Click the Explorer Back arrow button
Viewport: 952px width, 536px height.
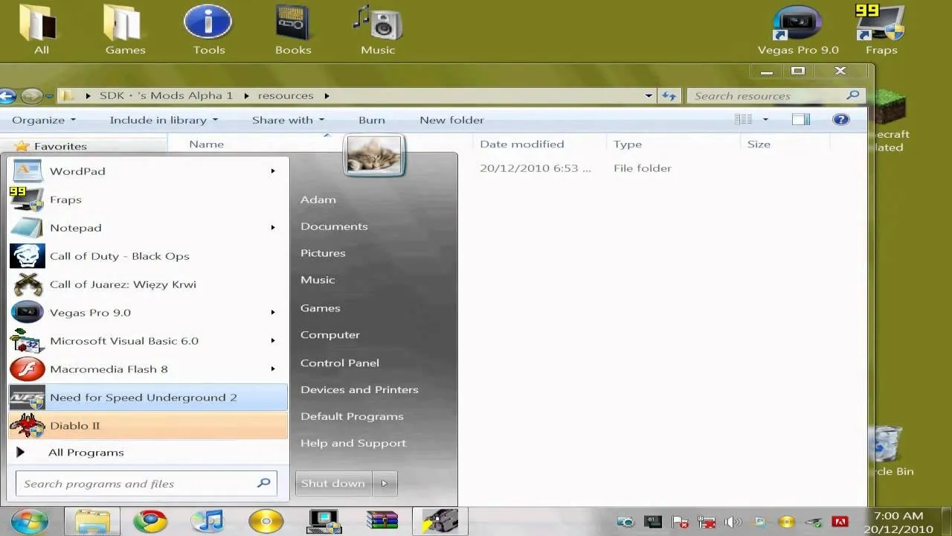[7, 95]
